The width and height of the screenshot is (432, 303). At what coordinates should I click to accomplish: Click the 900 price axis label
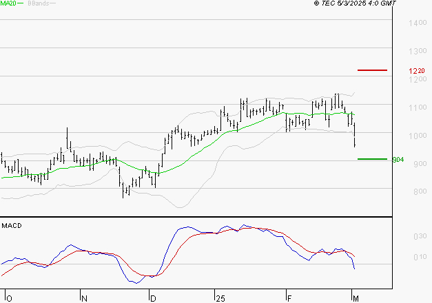(420, 164)
